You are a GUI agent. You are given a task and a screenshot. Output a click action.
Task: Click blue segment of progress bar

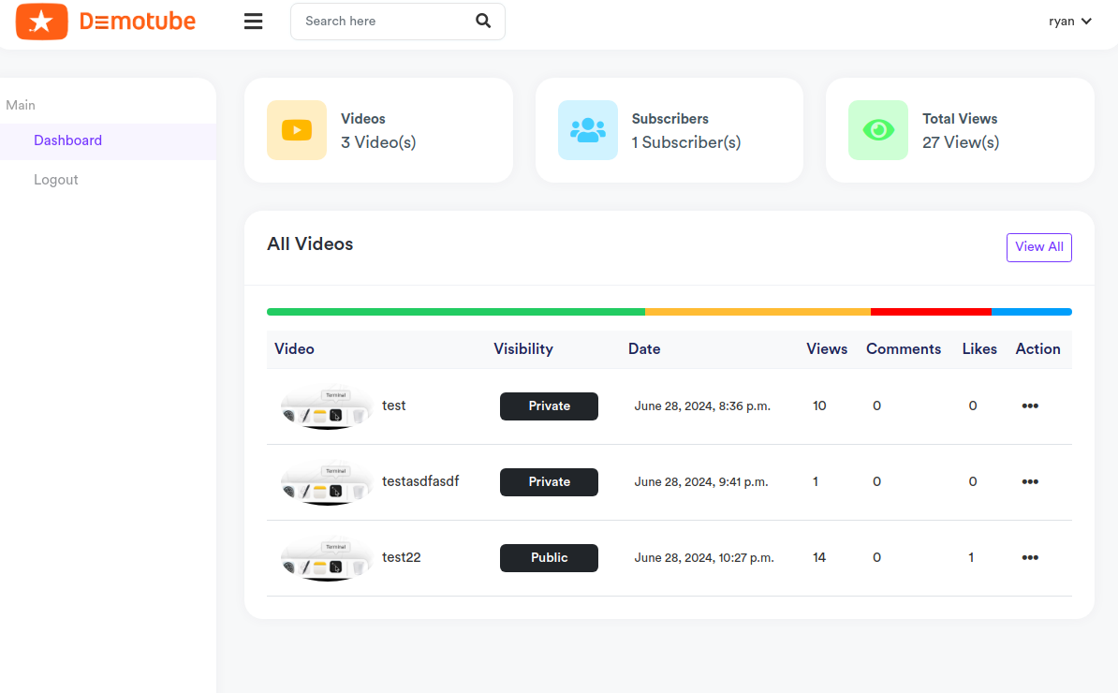tap(1032, 312)
